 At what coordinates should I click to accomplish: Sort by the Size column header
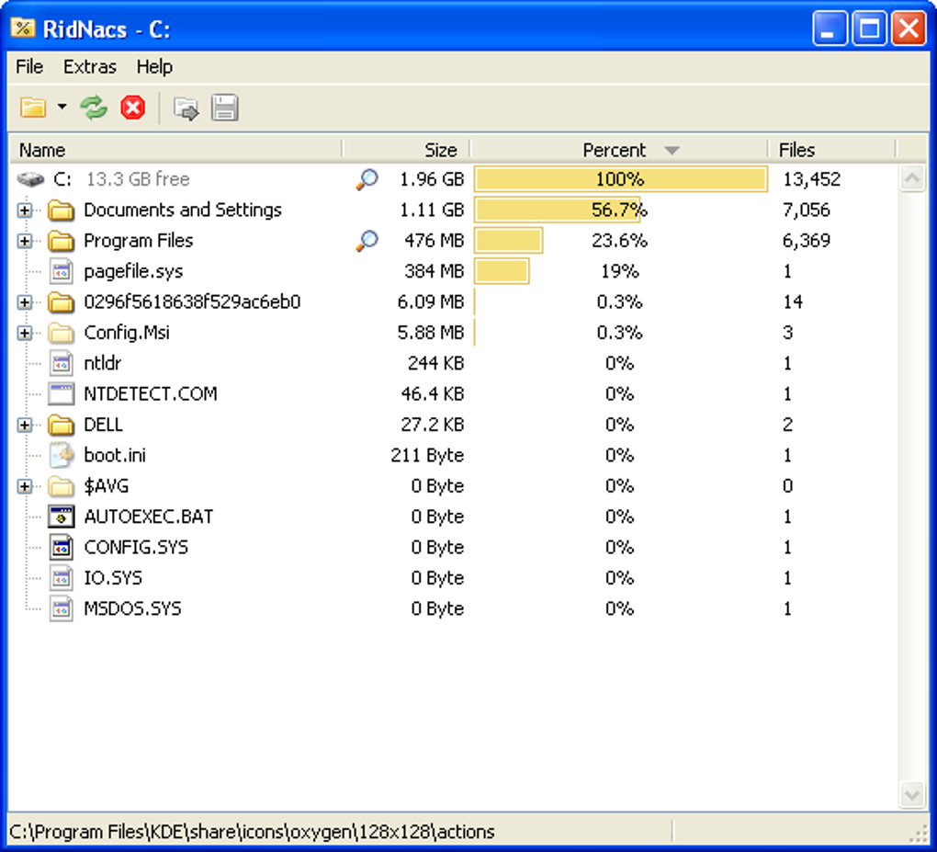[x=406, y=150]
